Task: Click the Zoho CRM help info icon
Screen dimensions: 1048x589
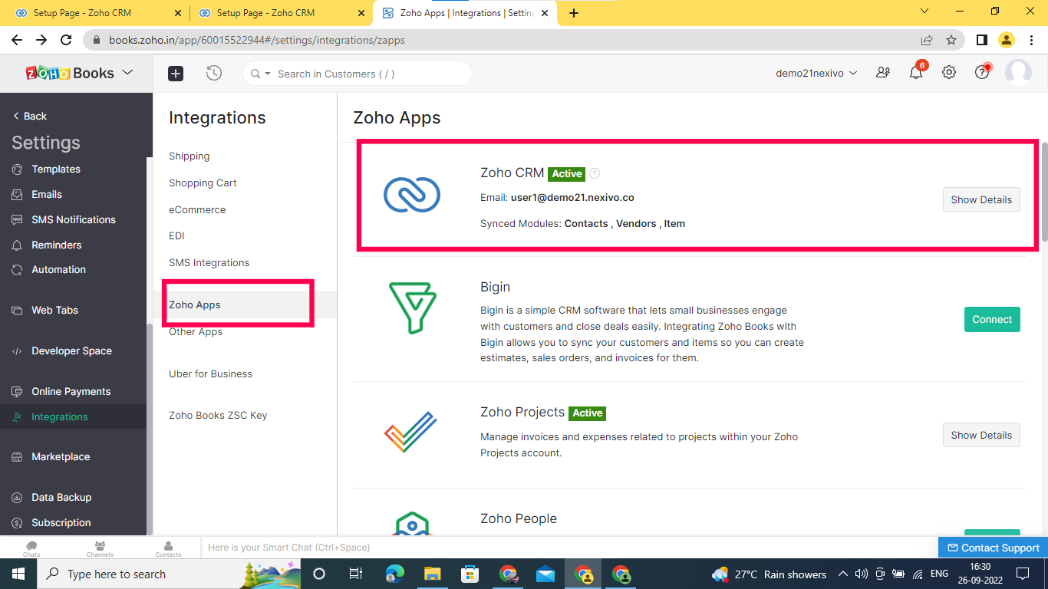Action: tap(595, 174)
